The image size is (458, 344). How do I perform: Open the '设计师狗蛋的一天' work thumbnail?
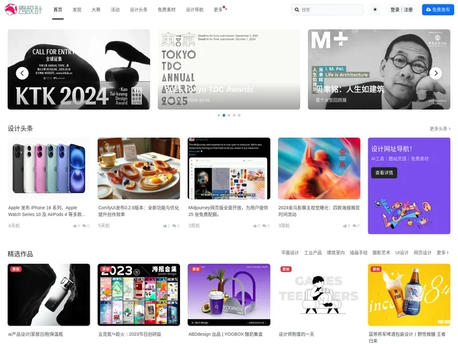tap(319, 295)
